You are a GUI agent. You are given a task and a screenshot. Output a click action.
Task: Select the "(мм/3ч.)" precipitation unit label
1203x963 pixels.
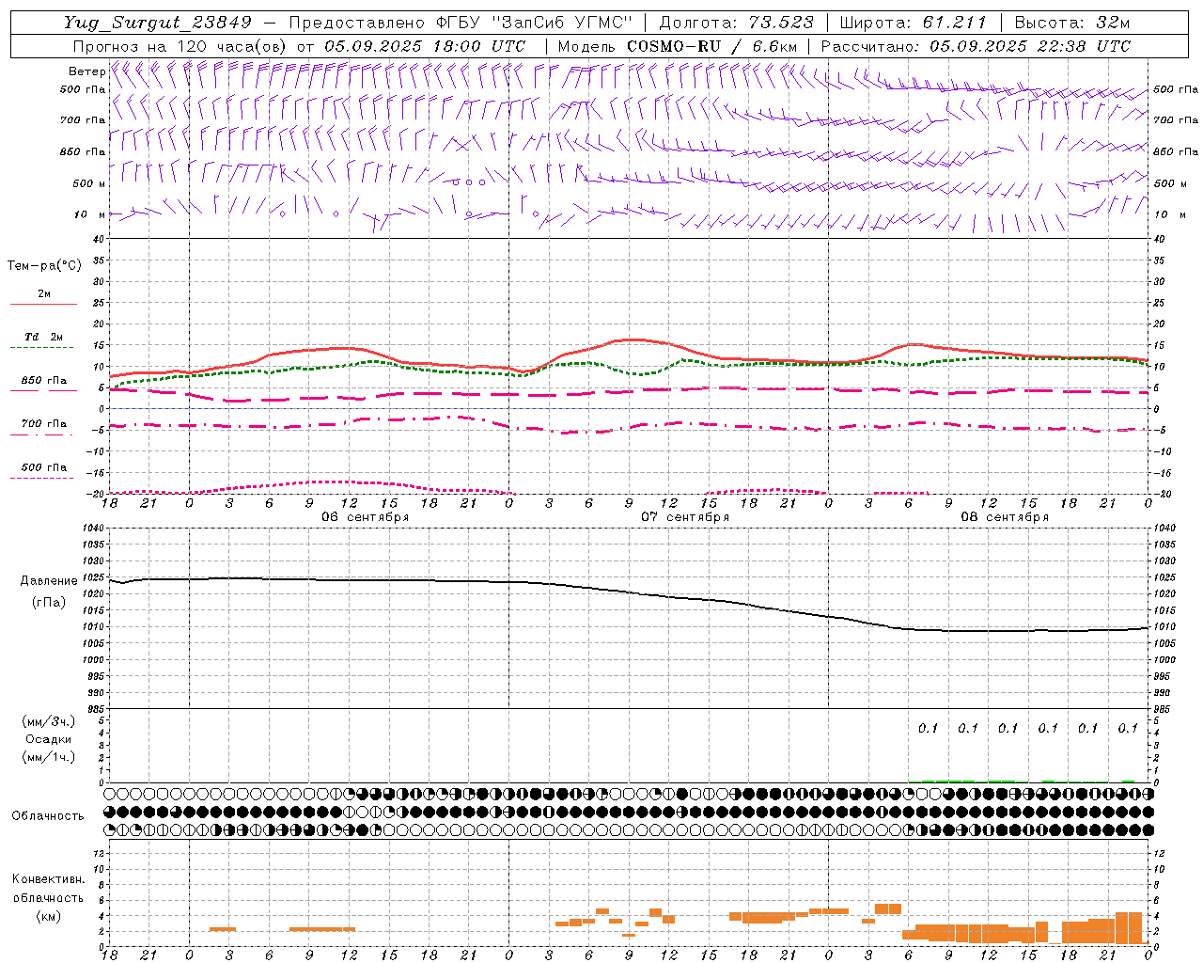click(x=49, y=721)
